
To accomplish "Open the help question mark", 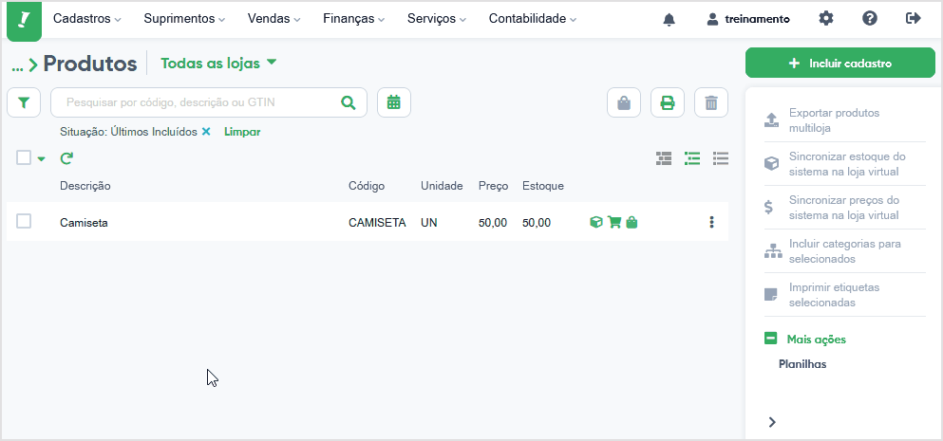I will pos(870,19).
